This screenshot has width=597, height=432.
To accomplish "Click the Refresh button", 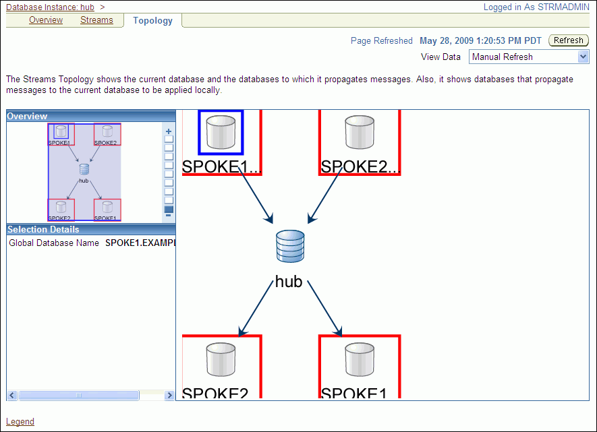I will 569,40.
